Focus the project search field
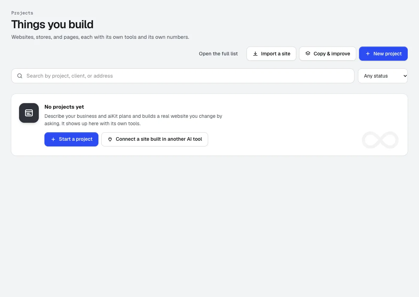 pos(183,76)
